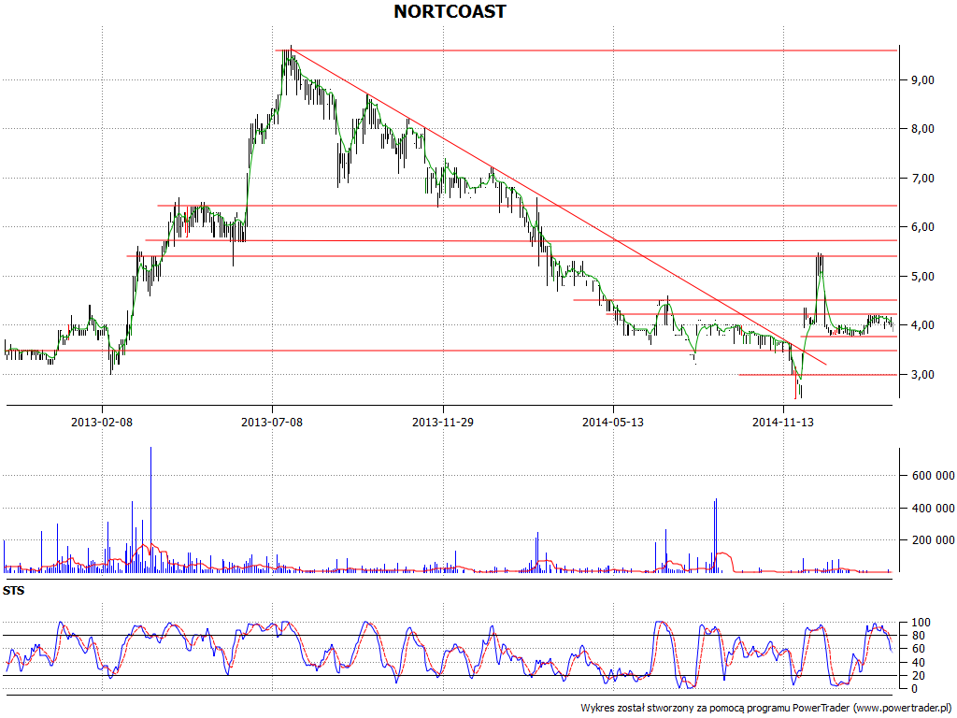Viewport: 957px width, 718px height.
Task: Click the PowerTrader credit text at bottom
Action: 767,709
